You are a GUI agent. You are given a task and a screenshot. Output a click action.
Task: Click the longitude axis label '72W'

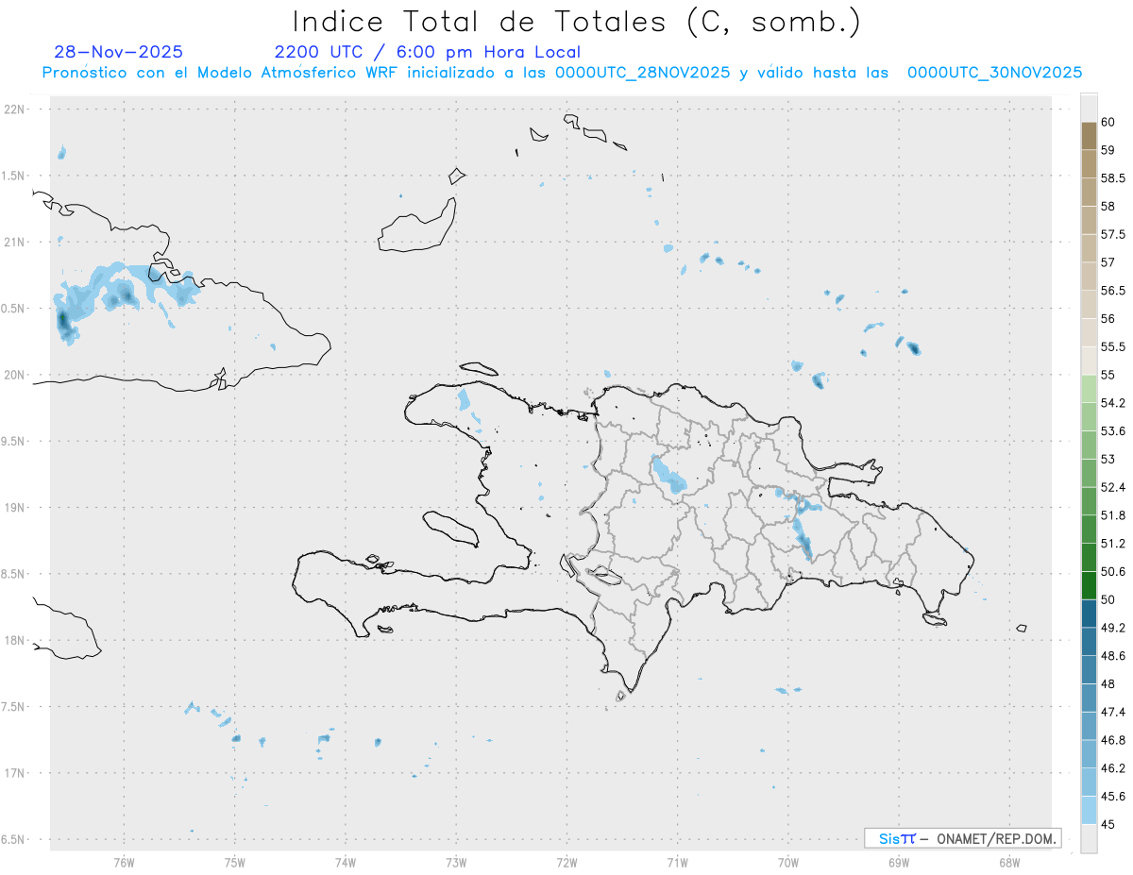(567, 863)
